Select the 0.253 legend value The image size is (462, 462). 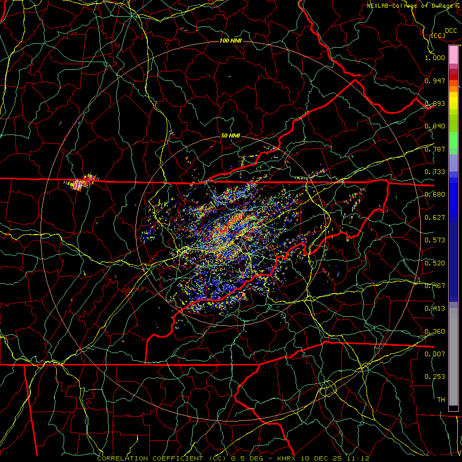tap(435, 377)
